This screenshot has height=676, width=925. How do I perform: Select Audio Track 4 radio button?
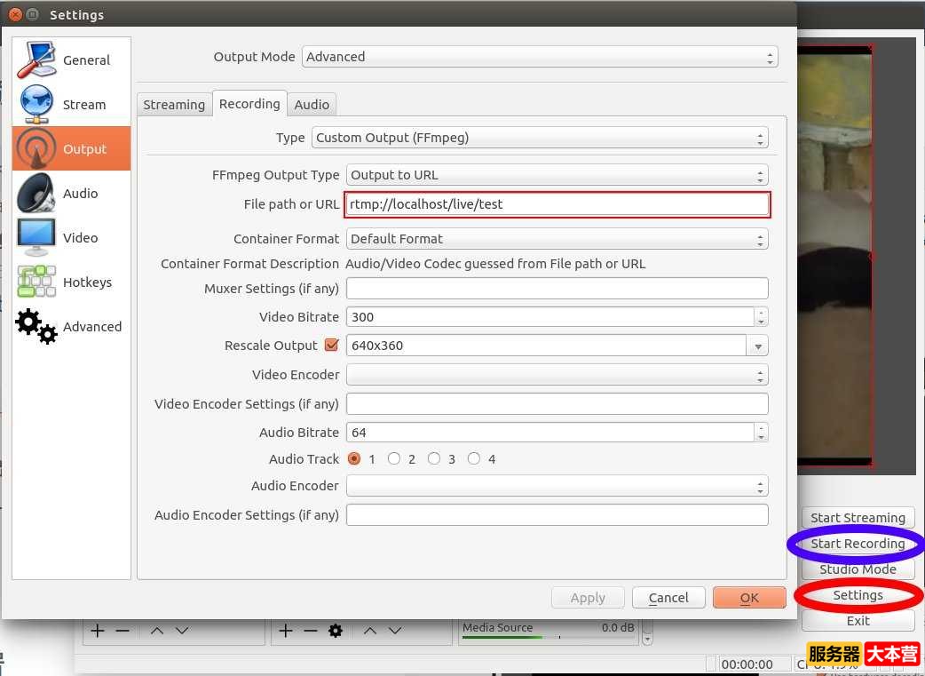click(474, 459)
